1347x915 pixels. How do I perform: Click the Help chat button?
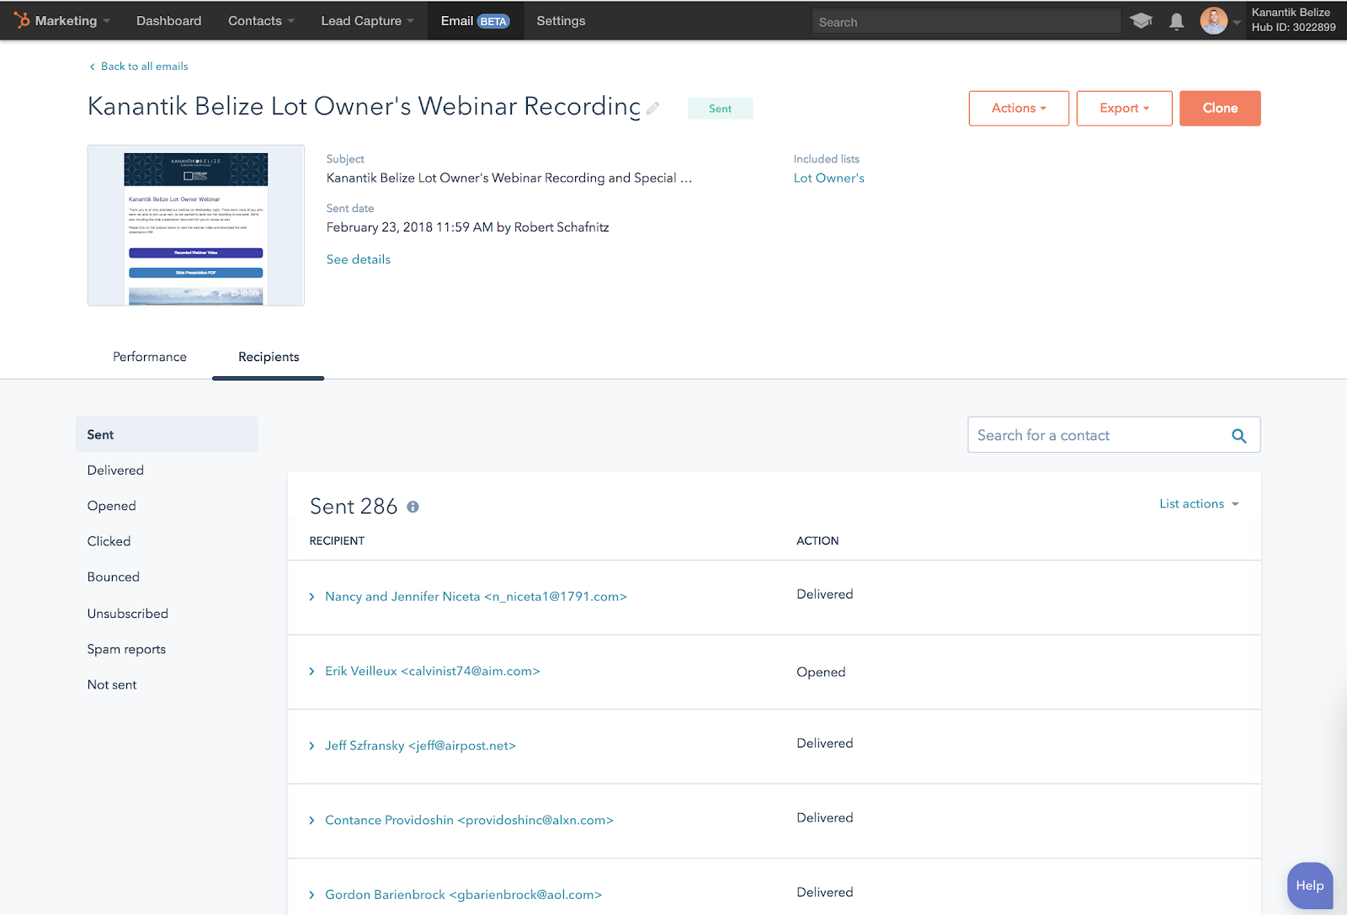tap(1310, 886)
